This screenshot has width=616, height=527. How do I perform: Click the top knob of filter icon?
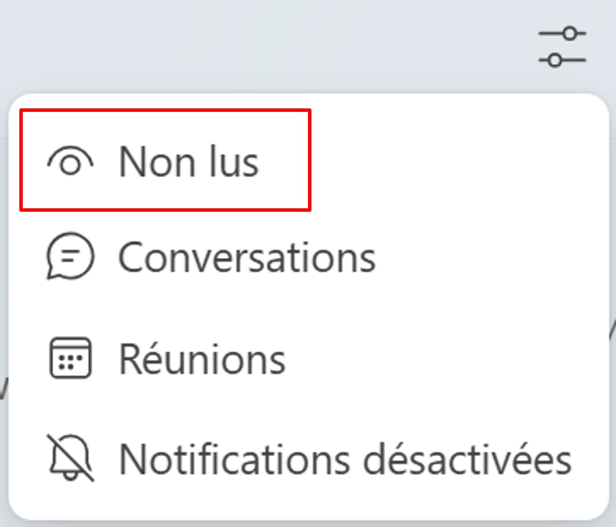click(x=570, y=34)
